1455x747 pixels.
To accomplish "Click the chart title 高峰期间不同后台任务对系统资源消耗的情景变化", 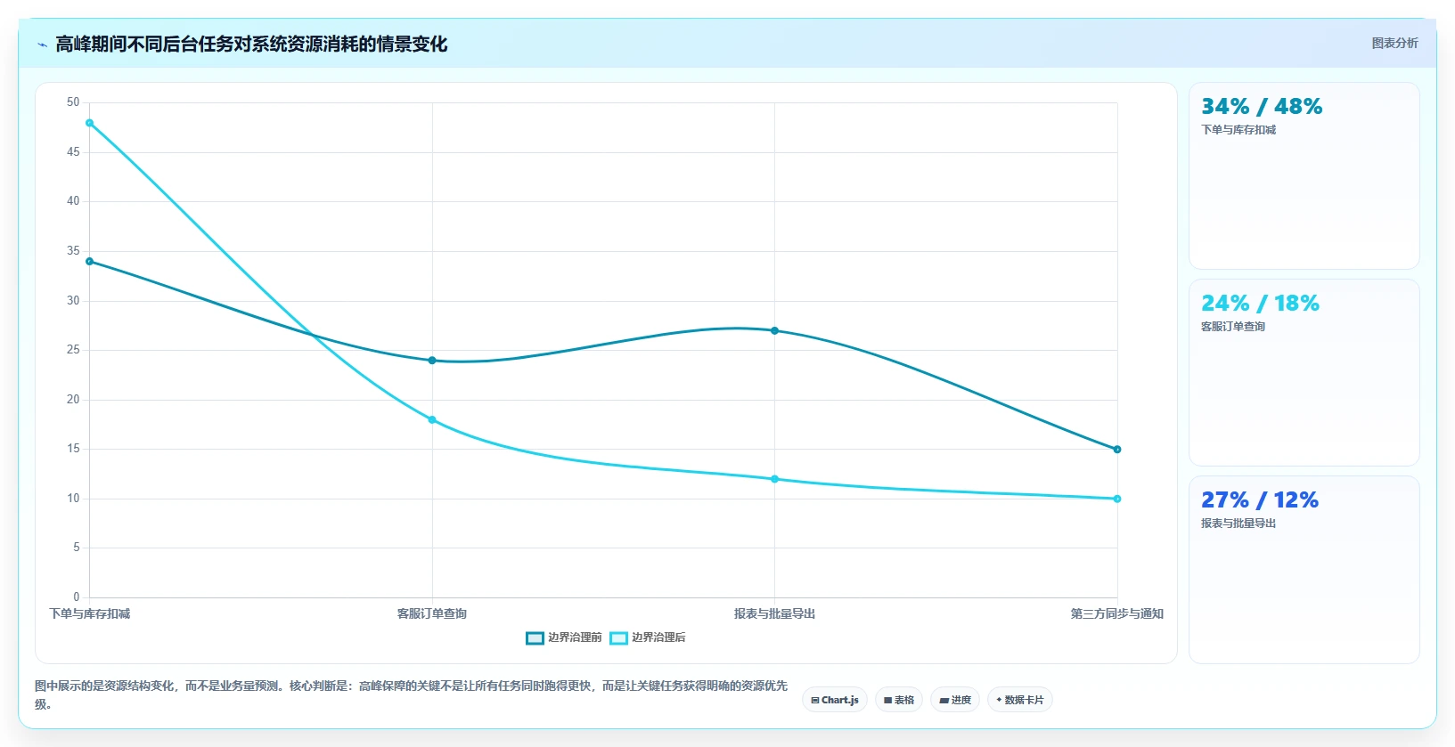I will 251,44.
